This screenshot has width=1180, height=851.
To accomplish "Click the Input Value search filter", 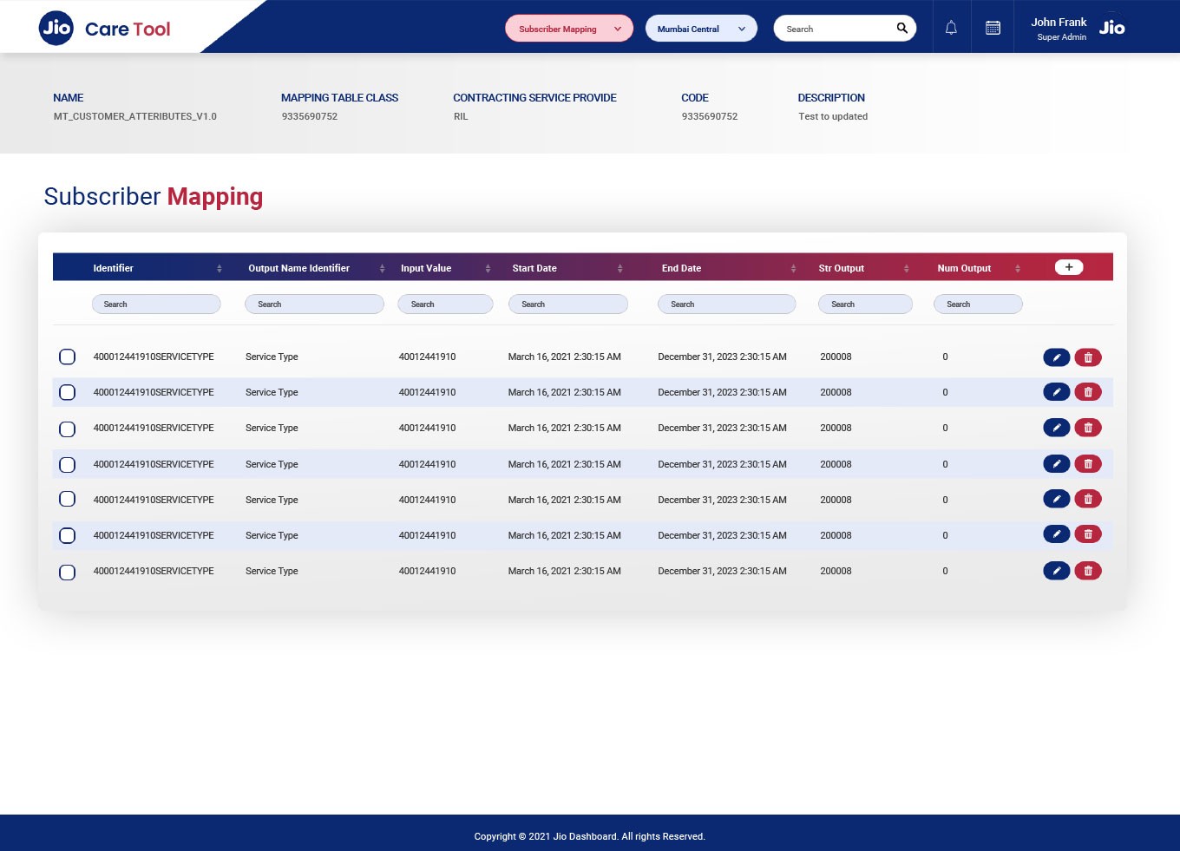I will 445,304.
